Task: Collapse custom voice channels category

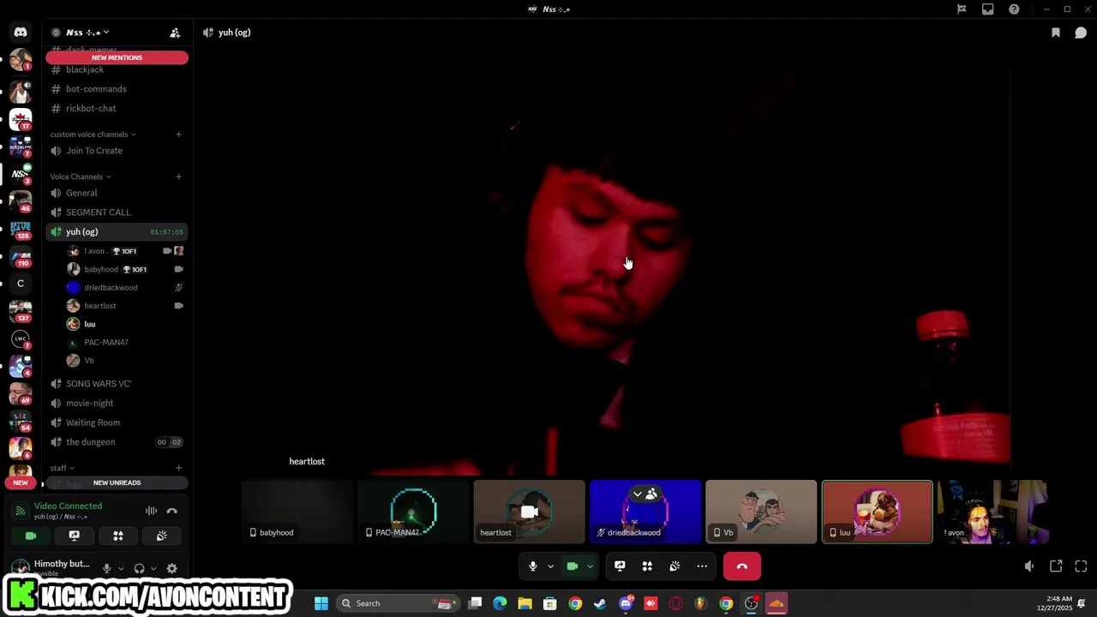Action: point(93,135)
